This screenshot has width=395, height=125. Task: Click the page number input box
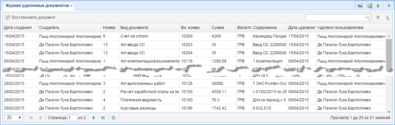click(x=72, y=118)
